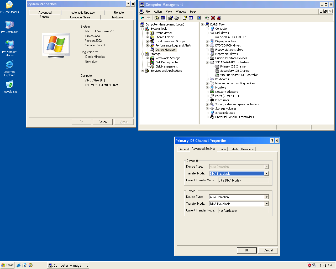Screen dimensions: 336x269
Task: Open the Action menu
Action: [158, 12]
